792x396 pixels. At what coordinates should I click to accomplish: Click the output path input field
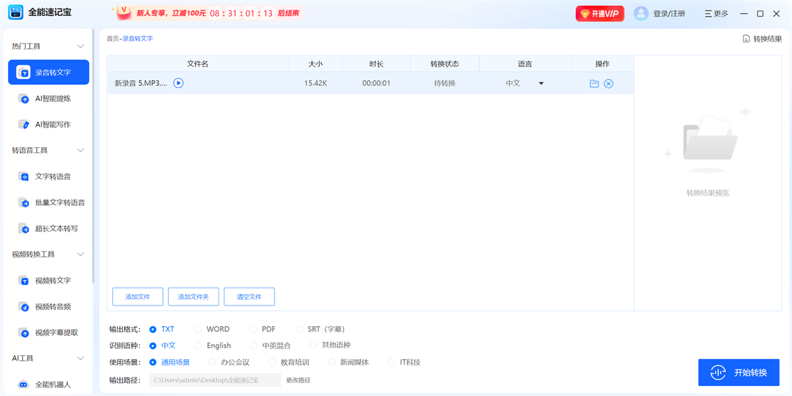pyautogui.click(x=214, y=380)
